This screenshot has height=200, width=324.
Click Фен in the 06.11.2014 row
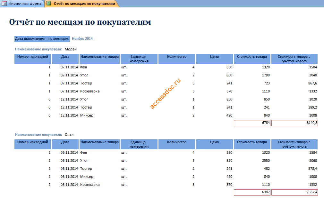click(x=83, y=152)
